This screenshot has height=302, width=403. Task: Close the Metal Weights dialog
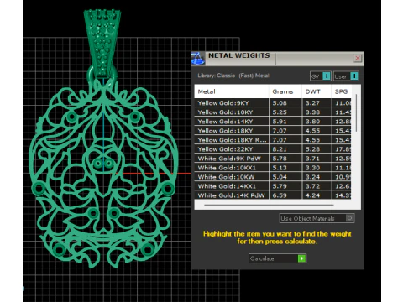pos(358,58)
